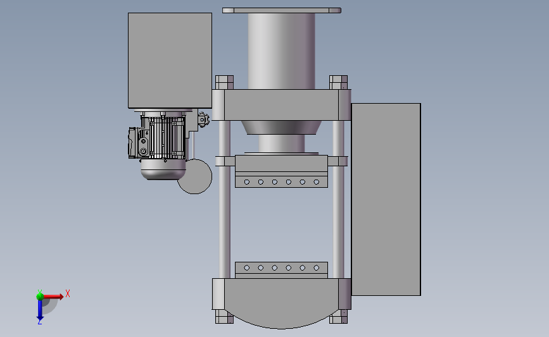Select the moving slide block on columns
Screen dimensions: 549x337
coord(282,163)
